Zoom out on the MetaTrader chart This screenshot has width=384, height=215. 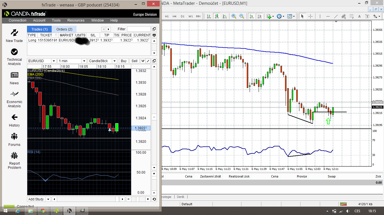242,16
